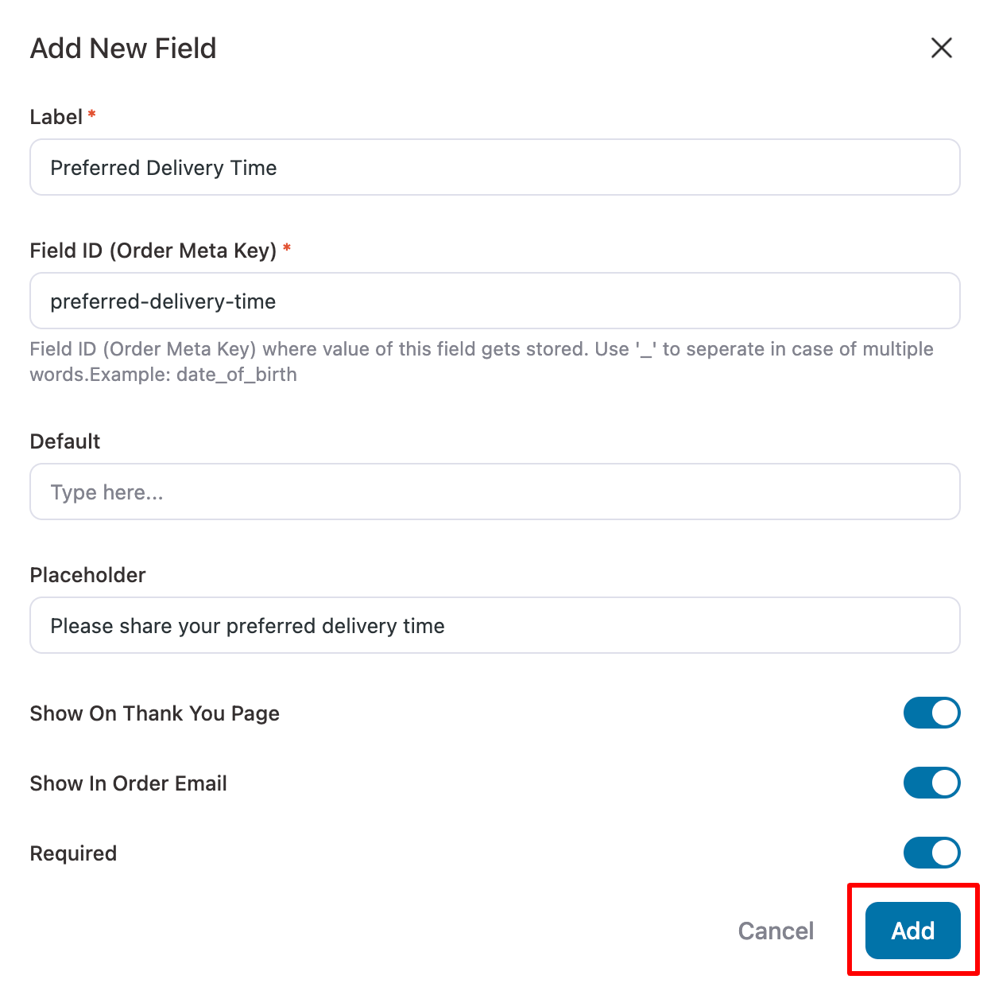Click the Default field caption
The image size is (991, 991).
click(65, 441)
